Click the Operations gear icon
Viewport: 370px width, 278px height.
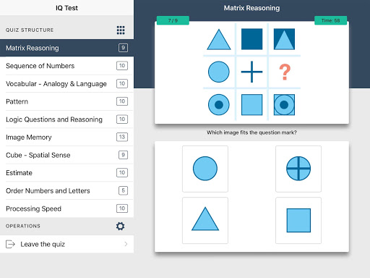click(x=120, y=226)
